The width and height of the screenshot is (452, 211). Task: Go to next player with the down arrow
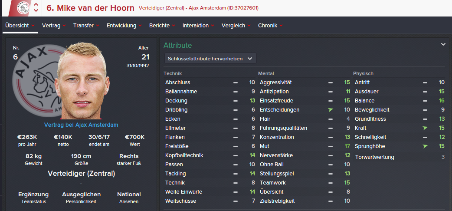[x=36, y=11]
